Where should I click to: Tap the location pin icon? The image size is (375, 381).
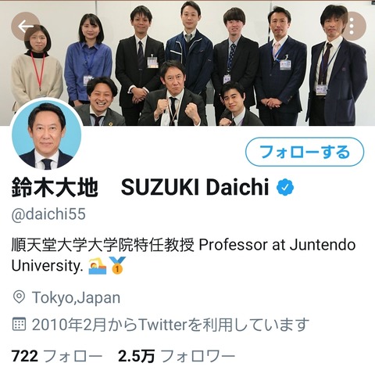(19, 297)
